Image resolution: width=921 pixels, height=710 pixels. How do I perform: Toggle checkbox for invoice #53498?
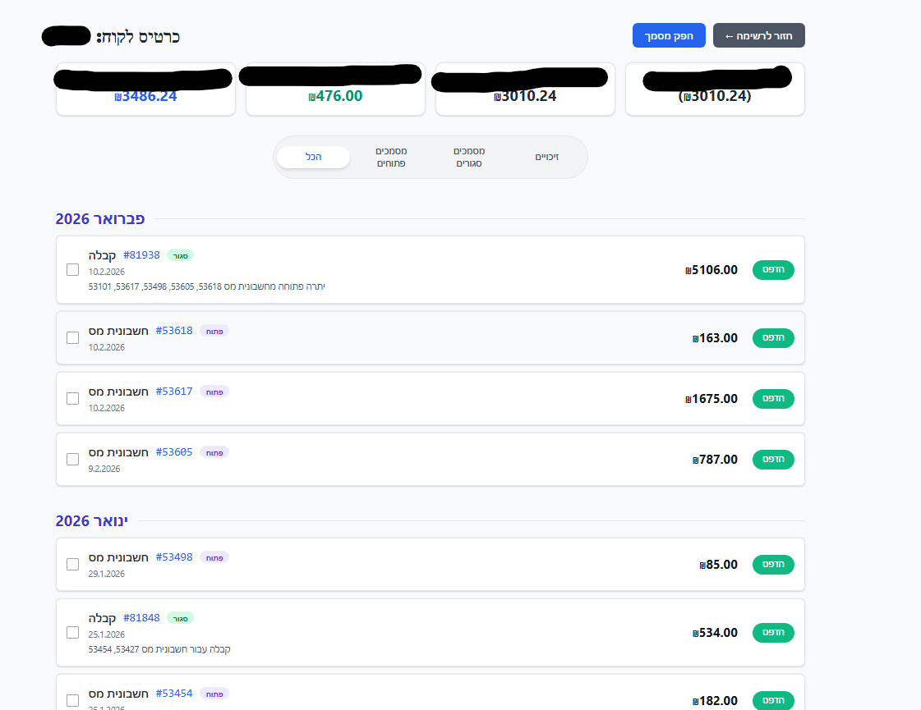[72, 564]
